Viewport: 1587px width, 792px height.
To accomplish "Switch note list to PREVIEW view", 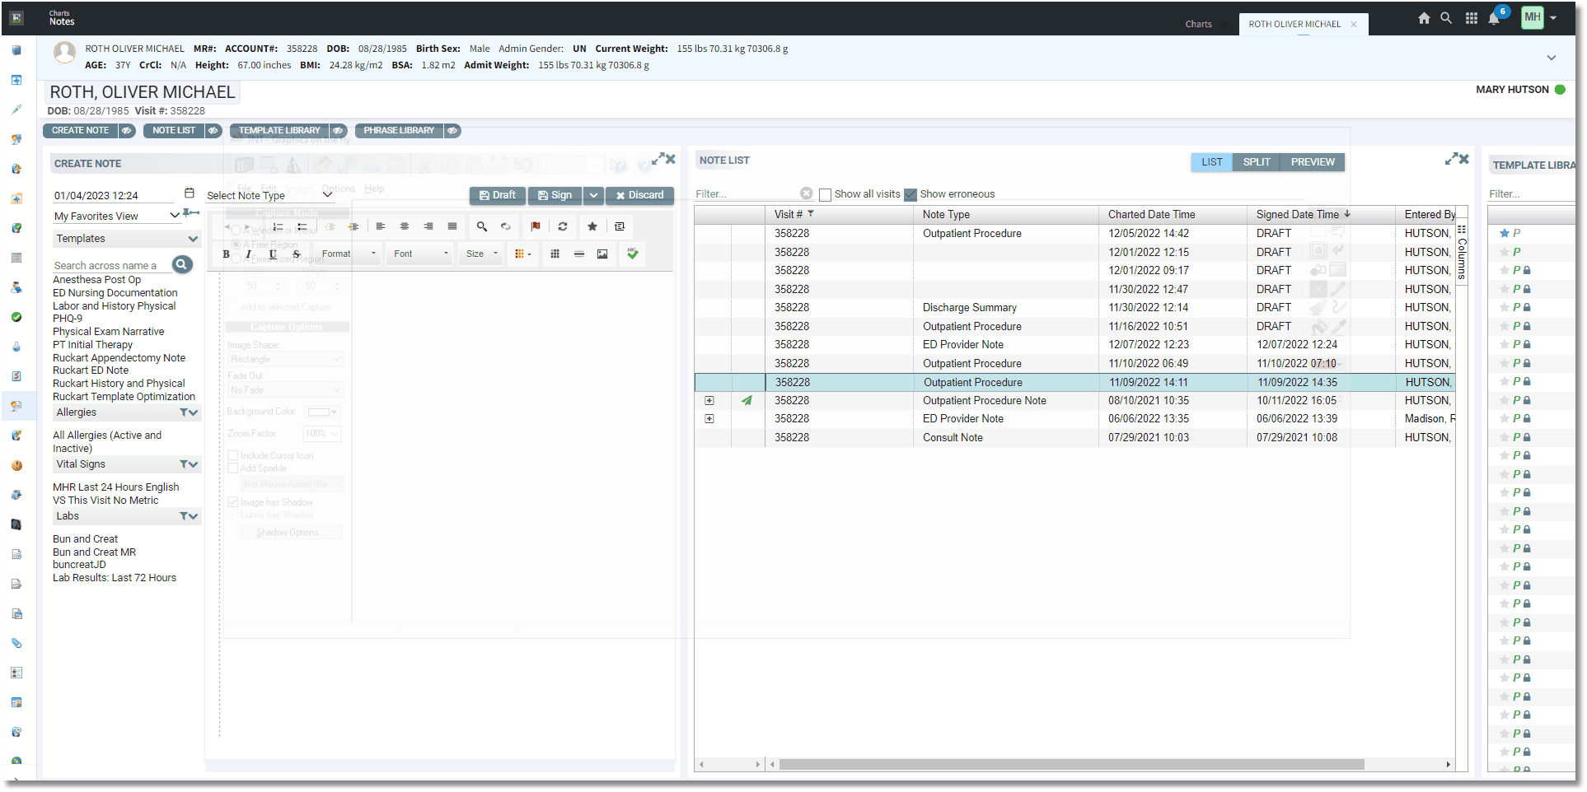I will point(1313,162).
